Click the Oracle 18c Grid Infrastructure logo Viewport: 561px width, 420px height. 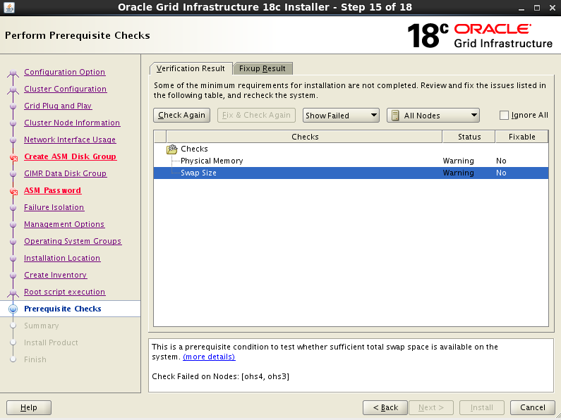(x=480, y=35)
